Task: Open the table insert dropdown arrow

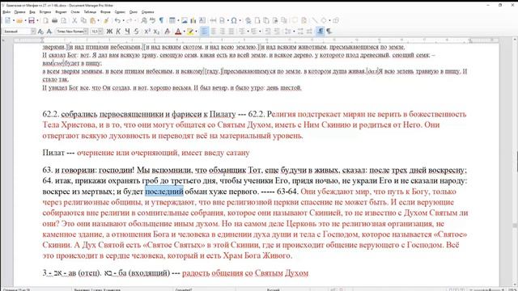Action: tap(178, 20)
